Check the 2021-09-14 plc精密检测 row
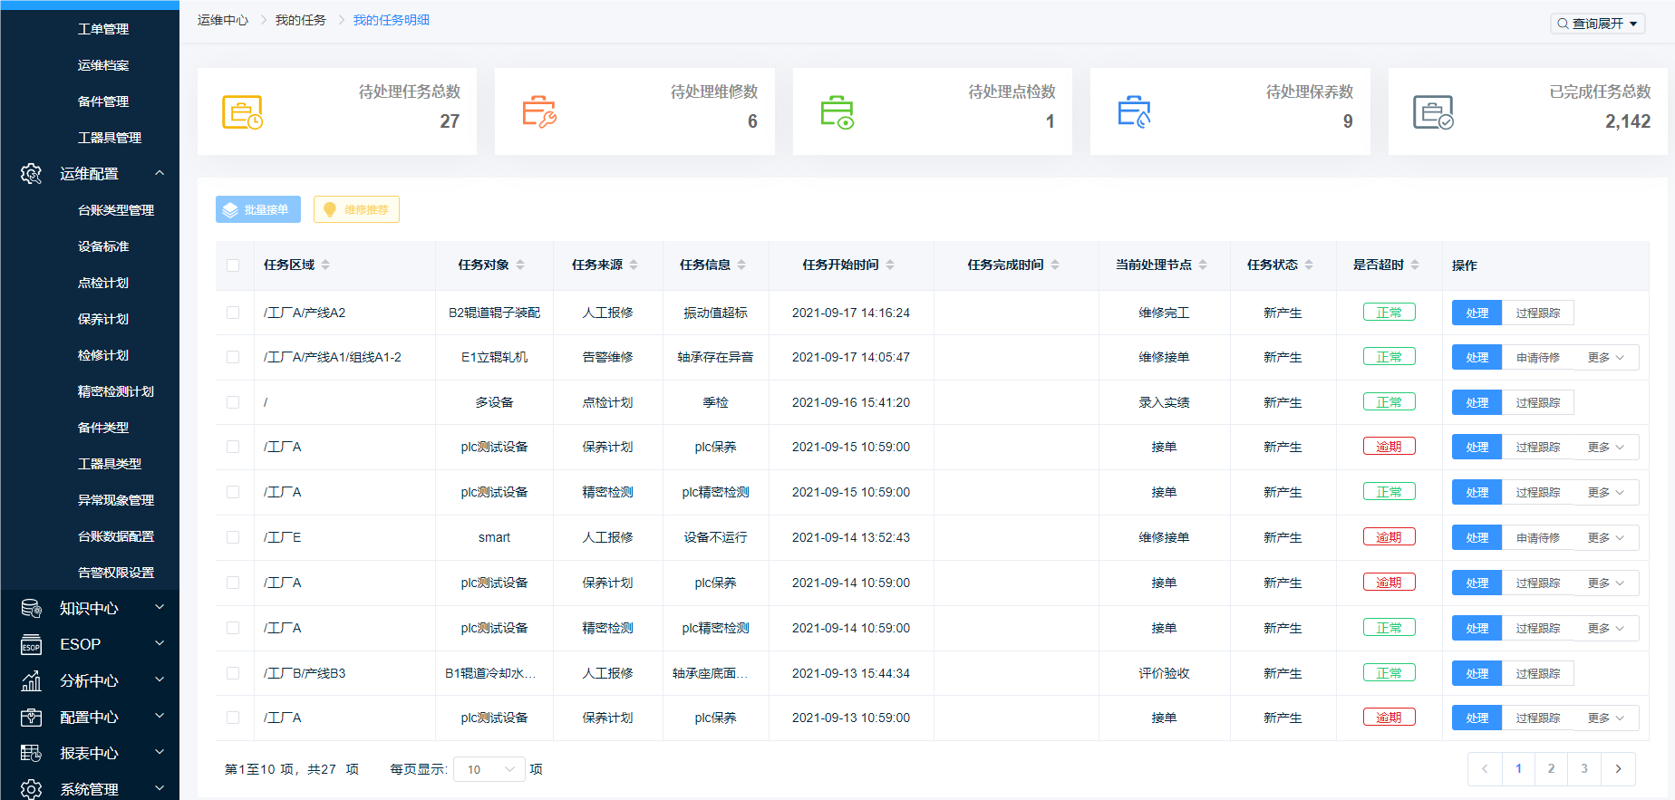The height and width of the screenshot is (800, 1675). pyautogui.click(x=233, y=628)
